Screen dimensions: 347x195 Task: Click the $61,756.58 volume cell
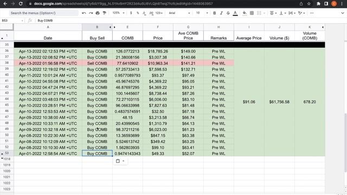[x=279, y=102]
